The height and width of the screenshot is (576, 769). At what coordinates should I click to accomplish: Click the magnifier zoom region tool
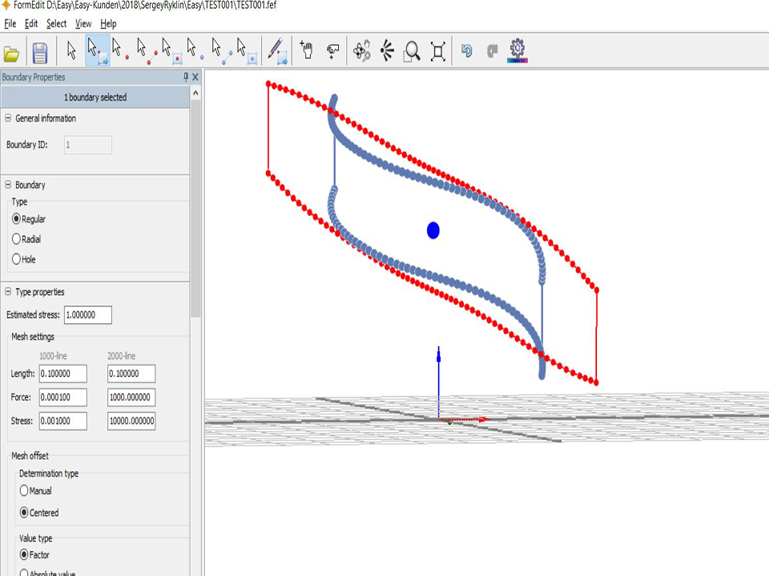412,52
